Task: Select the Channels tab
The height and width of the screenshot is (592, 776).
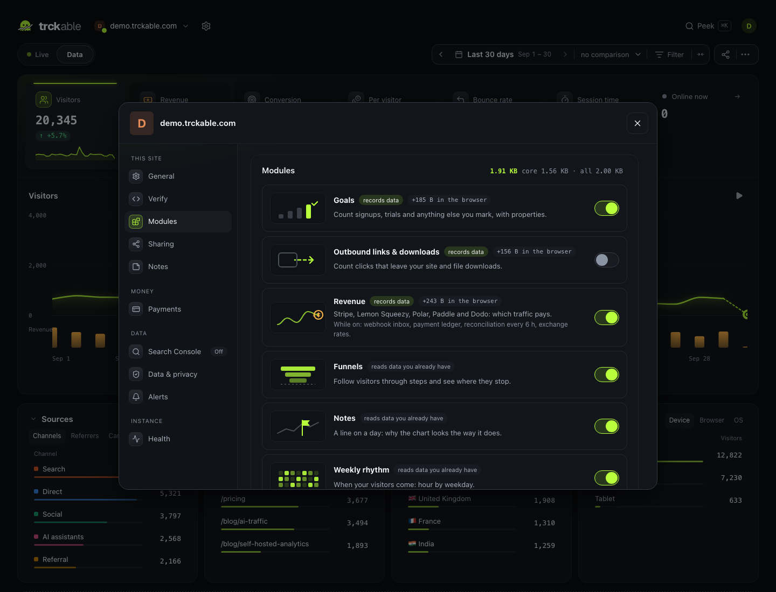Action: [x=47, y=436]
